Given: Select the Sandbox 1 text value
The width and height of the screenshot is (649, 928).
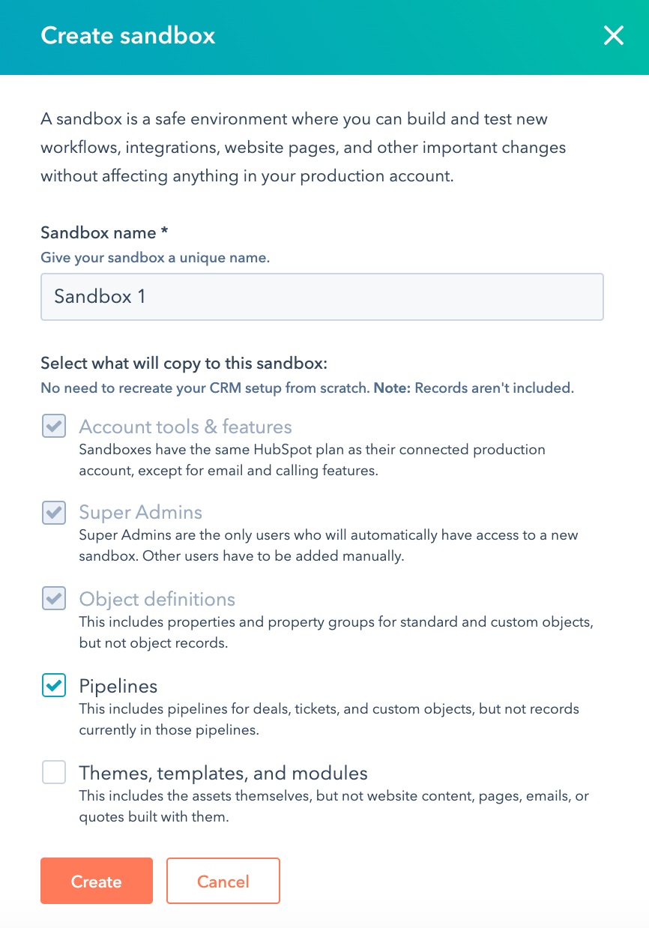Looking at the screenshot, I should (99, 297).
